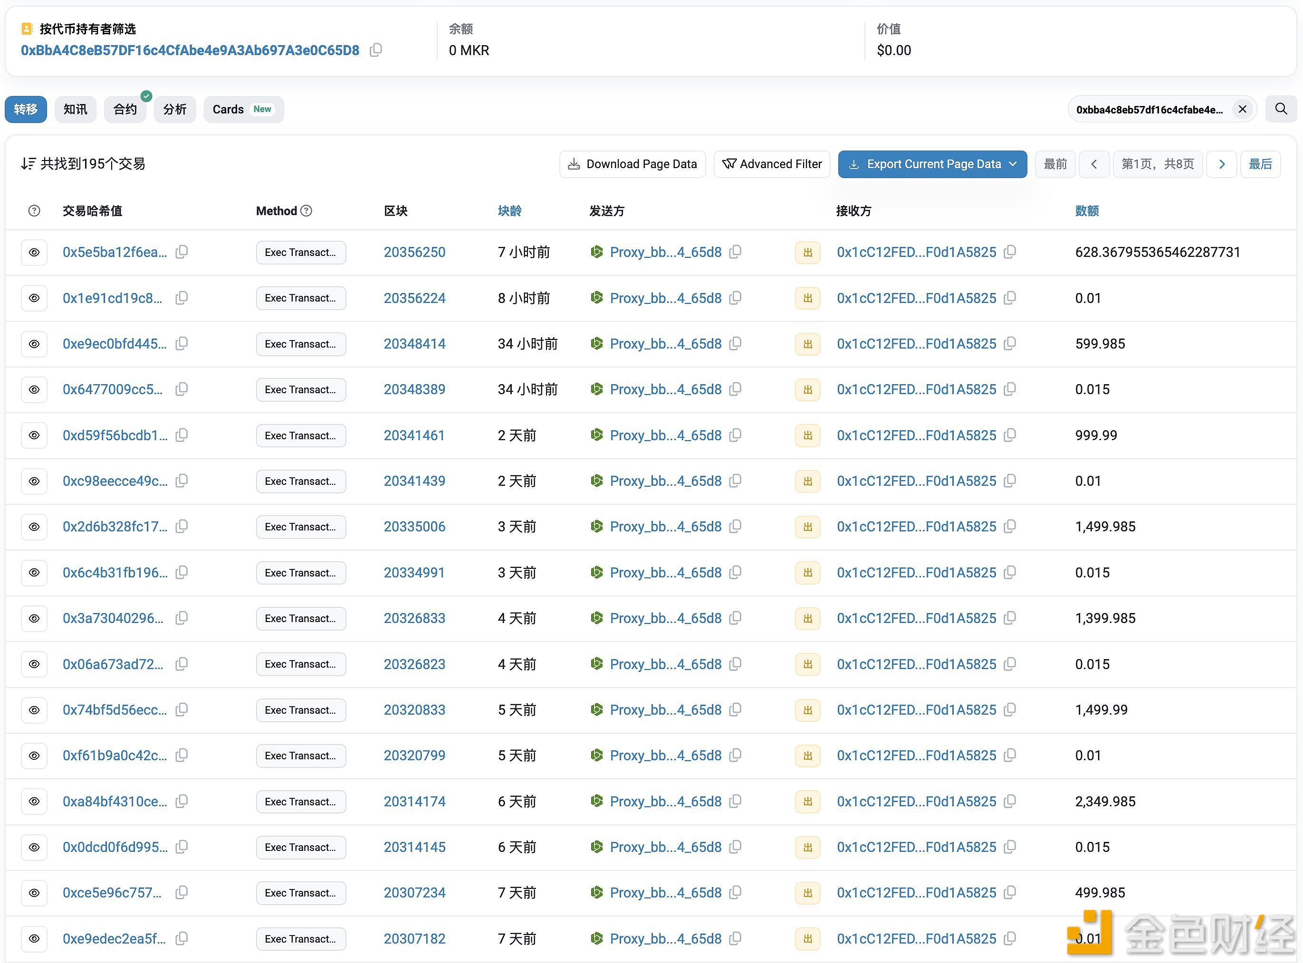
Task: Copy sender Proxy address in block 20341439 row
Action: tap(736, 481)
